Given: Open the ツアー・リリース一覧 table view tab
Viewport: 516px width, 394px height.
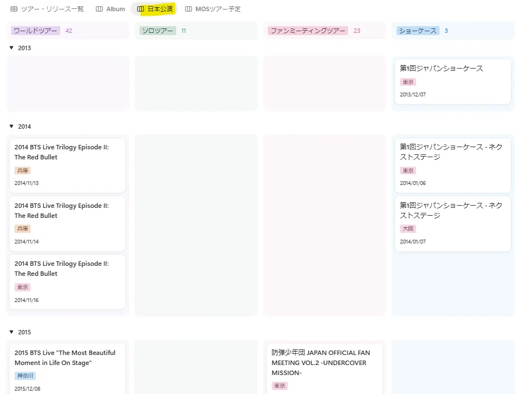Looking at the screenshot, I should pyautogui.click(x=47, y=9).
